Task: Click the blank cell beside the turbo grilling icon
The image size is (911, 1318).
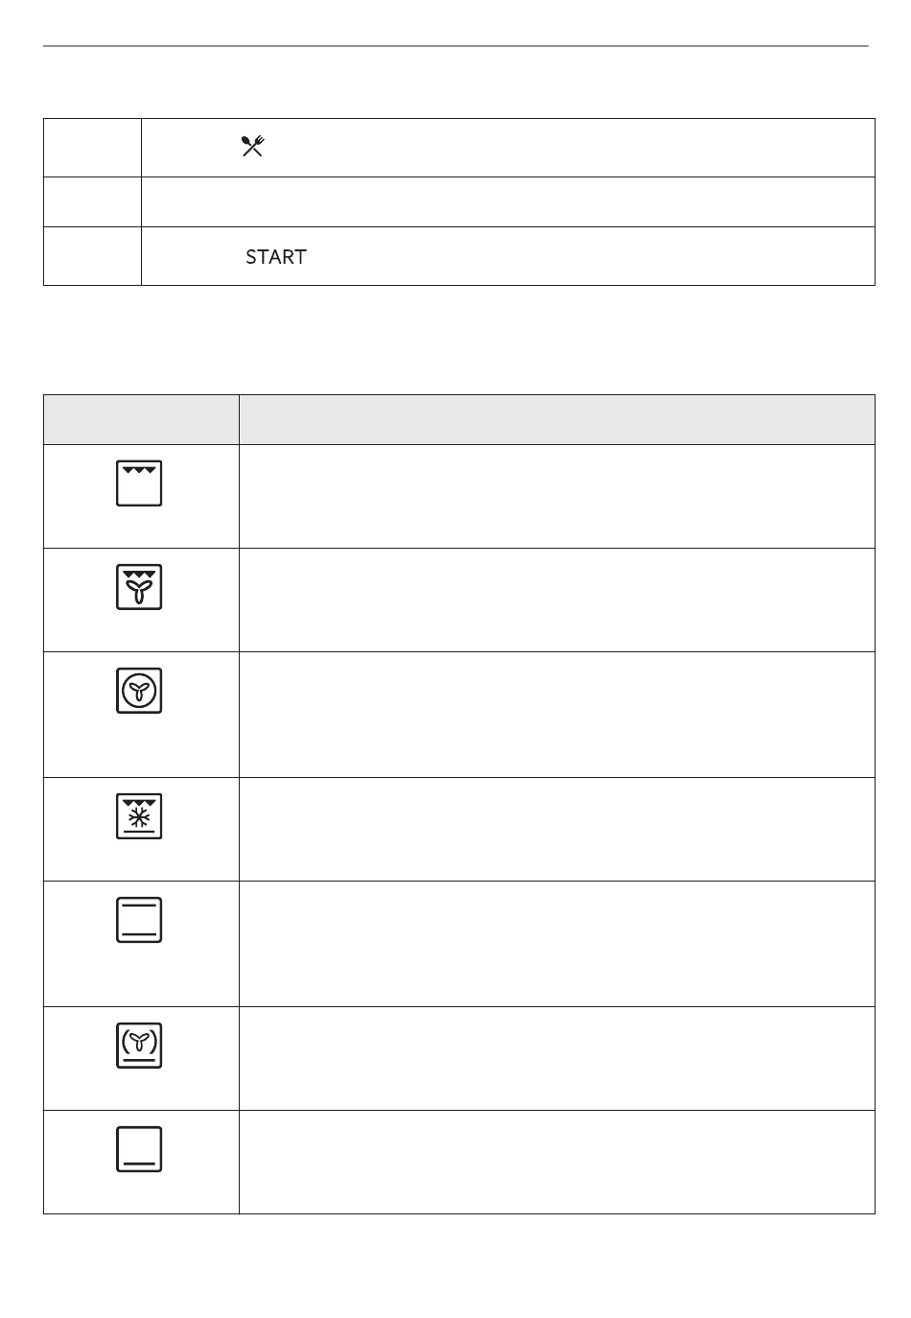Action: click(557, 600)
